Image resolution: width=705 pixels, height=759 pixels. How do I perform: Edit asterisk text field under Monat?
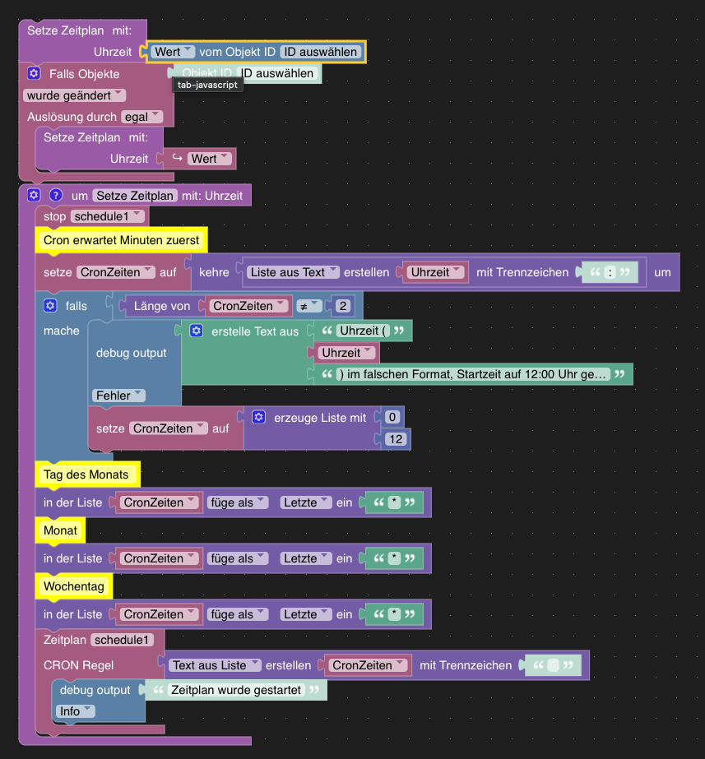[x=395, y=558]
